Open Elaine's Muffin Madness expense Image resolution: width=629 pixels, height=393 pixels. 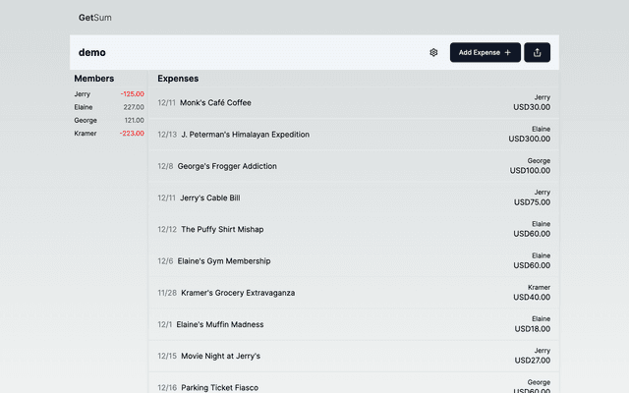pyautogui.click(x=220, y=324)
